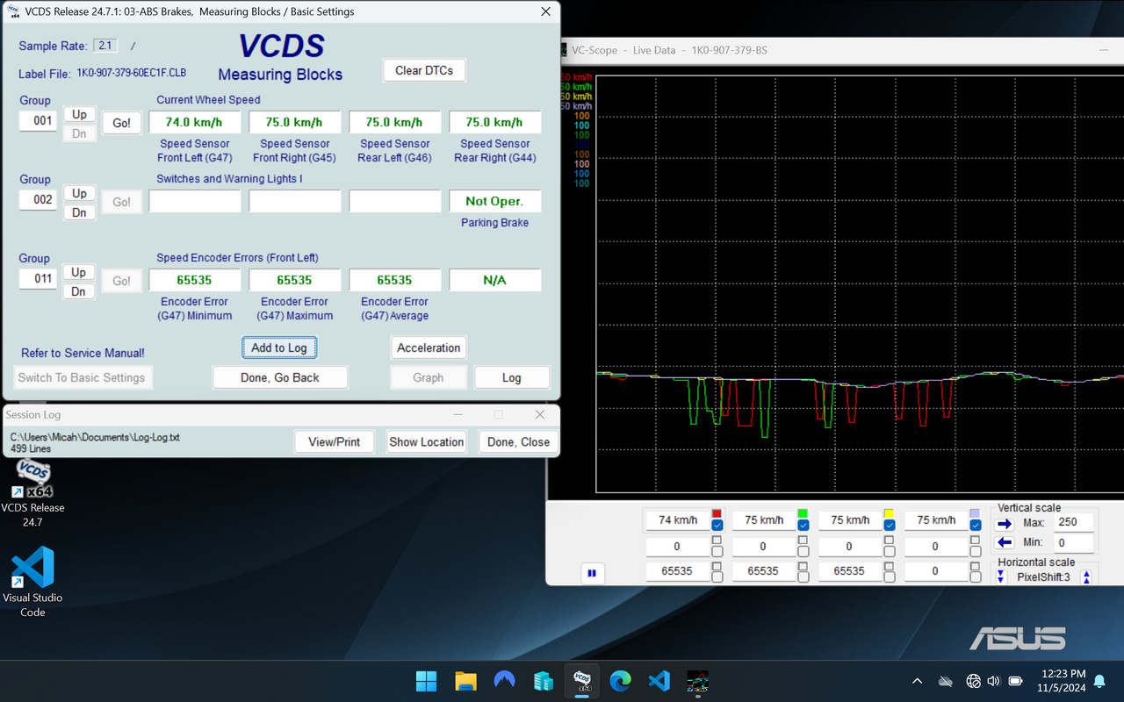This screenshot has width=1124, height=702.
Task: Click the VCDS icon in the window title bar
Action: click(13, 12)
